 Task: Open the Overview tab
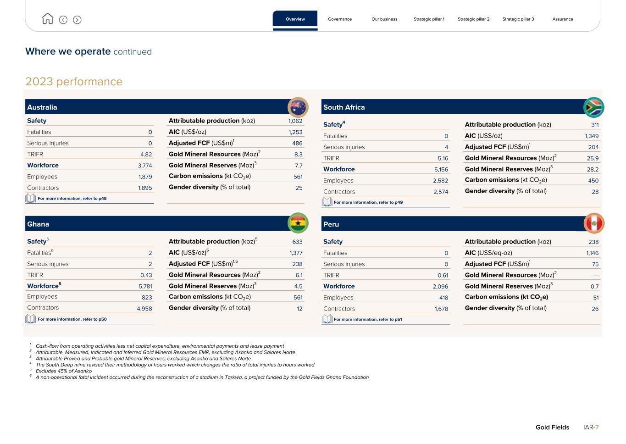pyautogui.click(x=295, y=19)
